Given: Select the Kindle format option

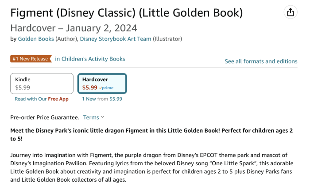Looking at the screenshot, I should tap(42, 84).
